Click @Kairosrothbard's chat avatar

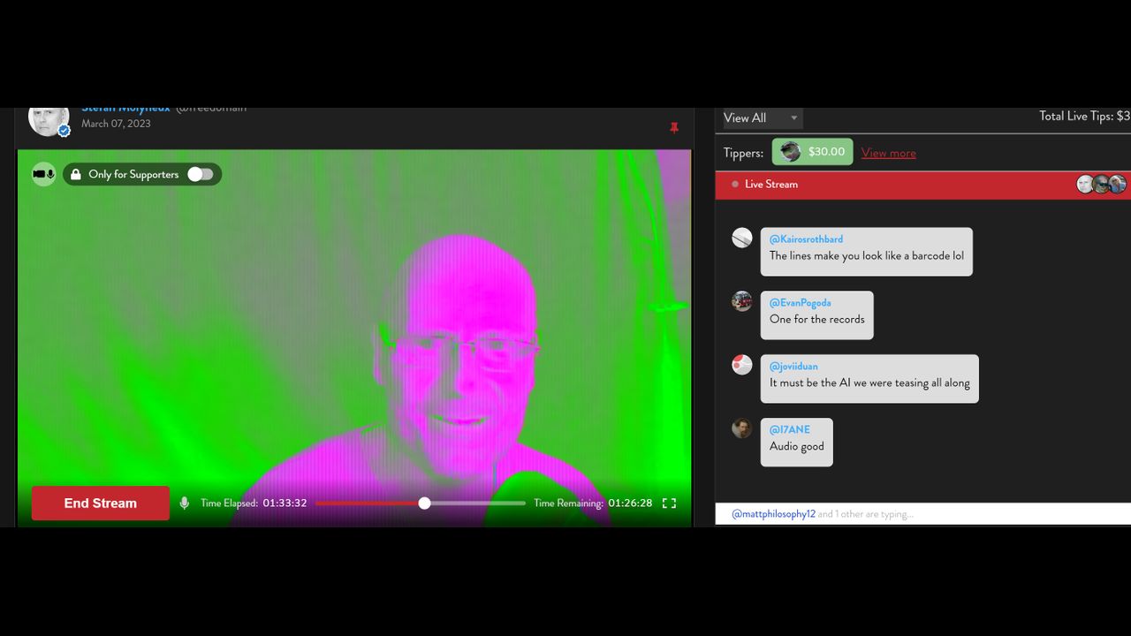click(742, 238)
